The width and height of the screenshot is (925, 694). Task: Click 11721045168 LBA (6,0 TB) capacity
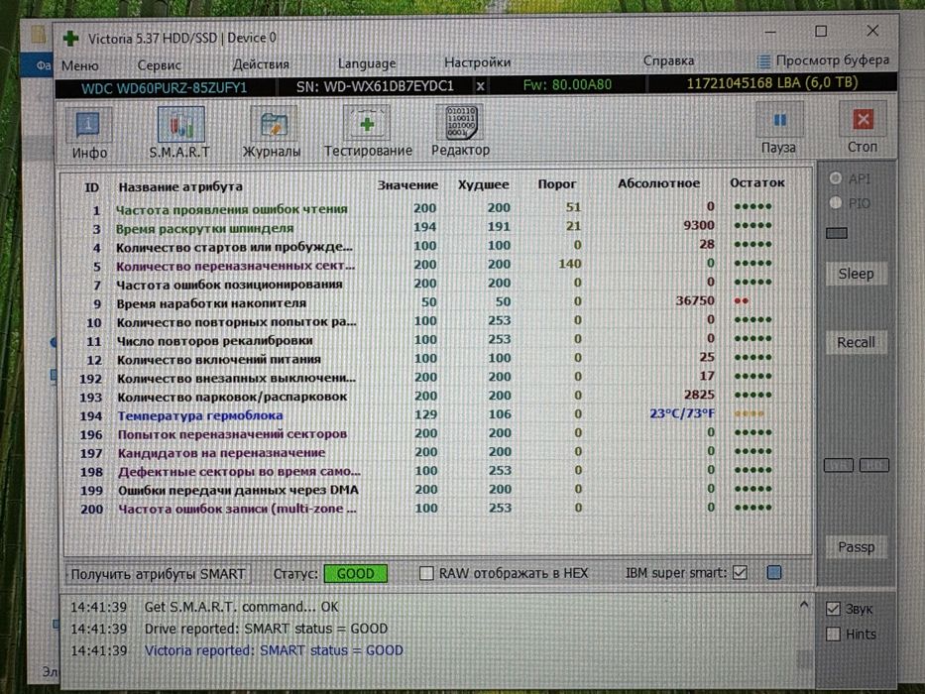771,82
